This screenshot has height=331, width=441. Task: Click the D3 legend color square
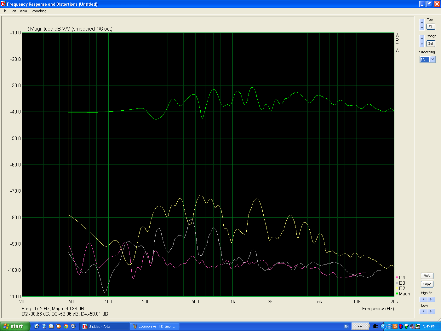(397, 283)
